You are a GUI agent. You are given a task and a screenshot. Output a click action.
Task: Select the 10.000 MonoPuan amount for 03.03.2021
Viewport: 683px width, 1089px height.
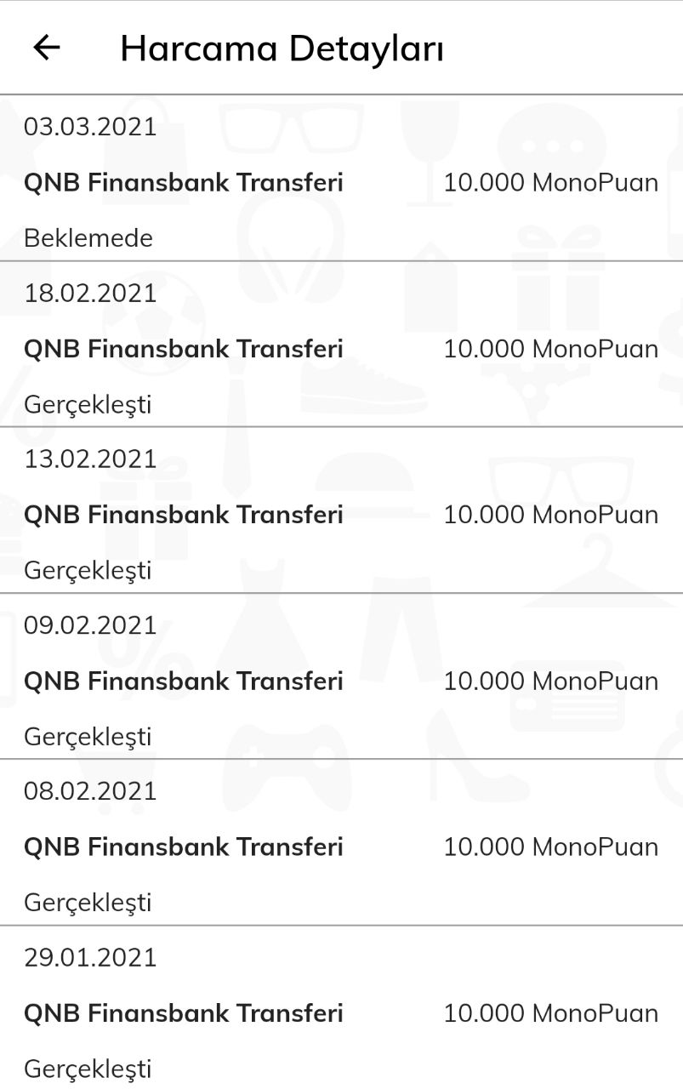point(551,182)
